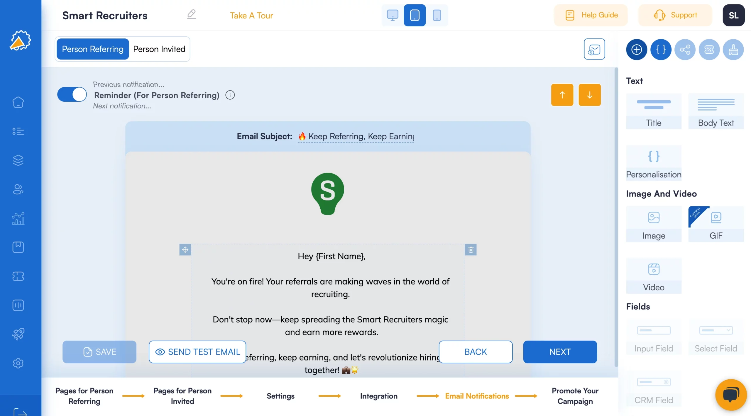Add a Title text element
Screen dimensions: 751x416
click(x=654, y=111)
